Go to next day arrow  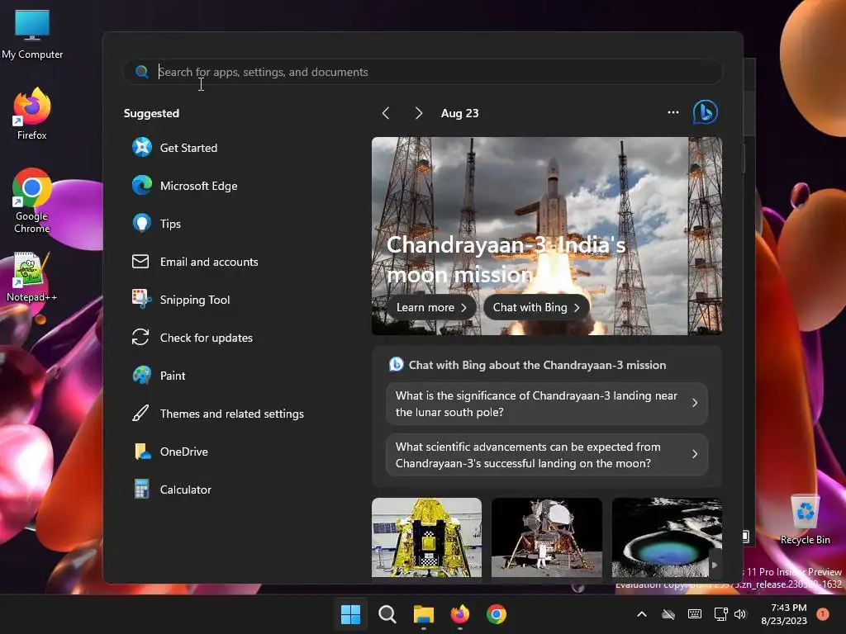[419, 113]
